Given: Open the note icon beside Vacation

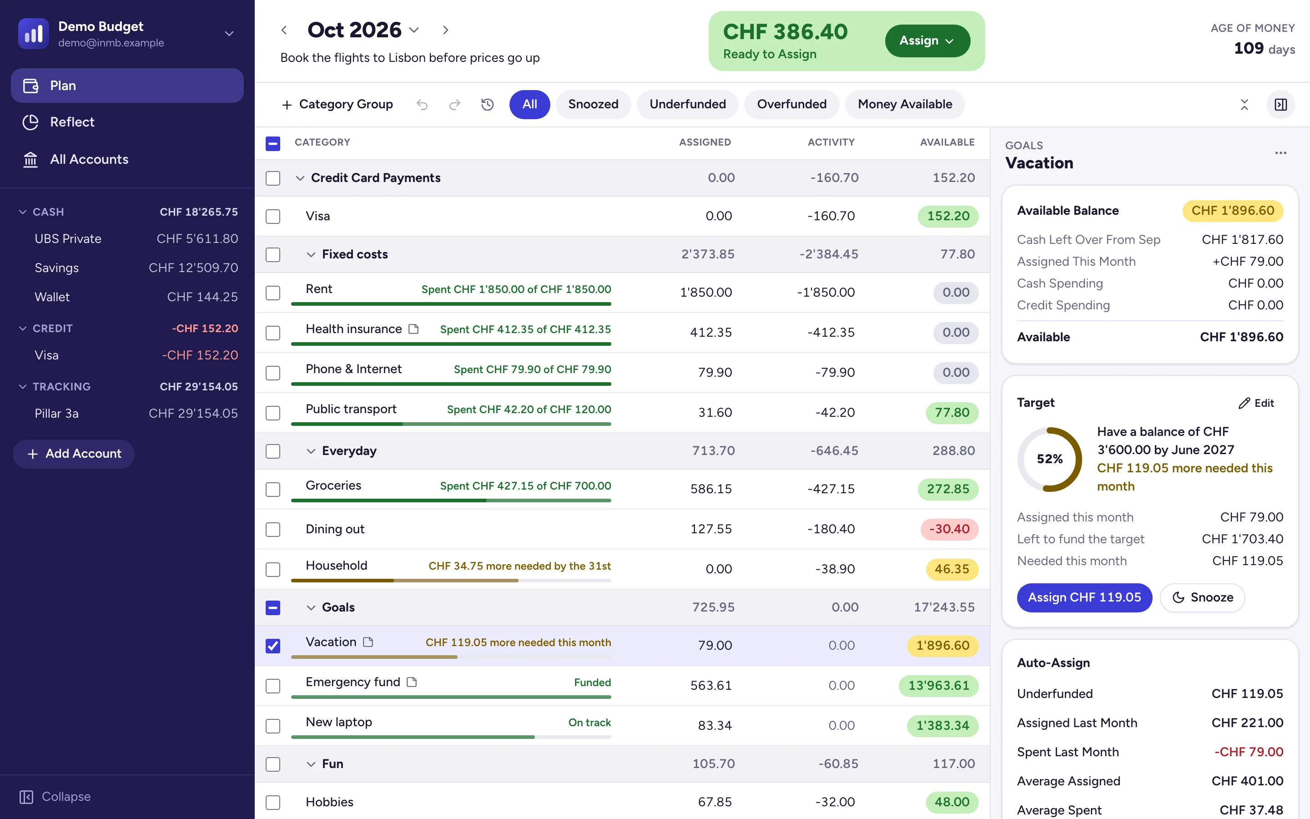Looking at the screenshot, I should coord(368,642).
